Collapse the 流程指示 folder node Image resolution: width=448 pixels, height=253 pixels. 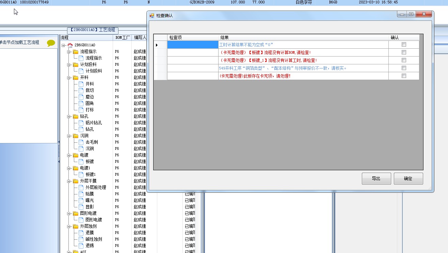point(69,51)
